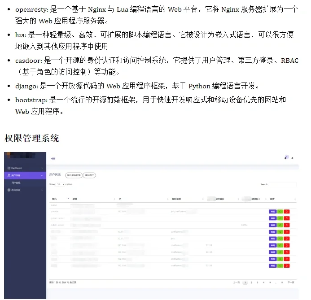Click the person icon of highlighted sidebar item

click(x=9, y=175)
